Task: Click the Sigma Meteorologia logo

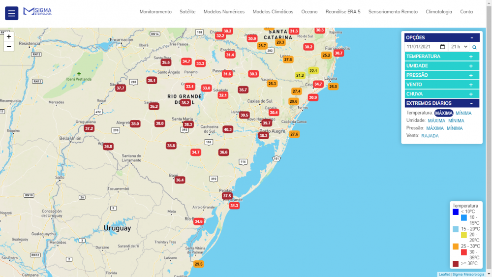Action: coord(37,11)
